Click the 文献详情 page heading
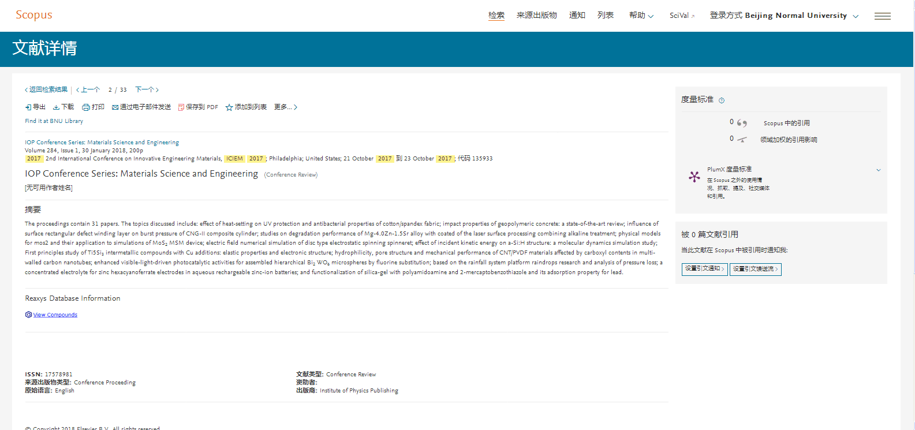Viewport: 915px width, 430px height. pos(44,48)
